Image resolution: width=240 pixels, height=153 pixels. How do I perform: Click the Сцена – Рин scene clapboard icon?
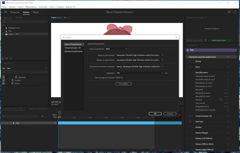[6, 34]
